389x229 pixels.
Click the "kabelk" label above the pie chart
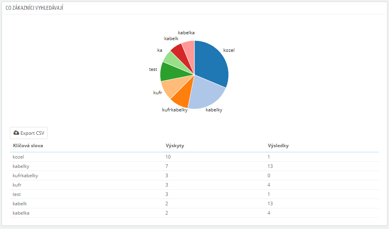(171, 39)
